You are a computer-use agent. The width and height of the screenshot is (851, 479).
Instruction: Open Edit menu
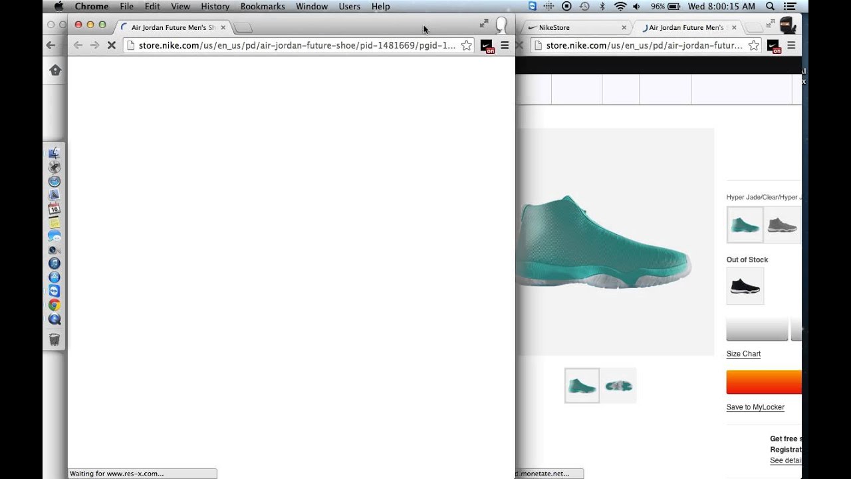[152, 6]
